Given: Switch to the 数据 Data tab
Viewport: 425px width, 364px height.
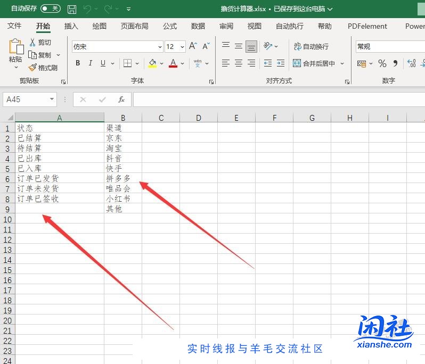Looking at the screenshot, I should [x=198, y=26].
